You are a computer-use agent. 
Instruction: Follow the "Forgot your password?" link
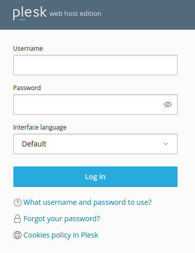[62, 219]
